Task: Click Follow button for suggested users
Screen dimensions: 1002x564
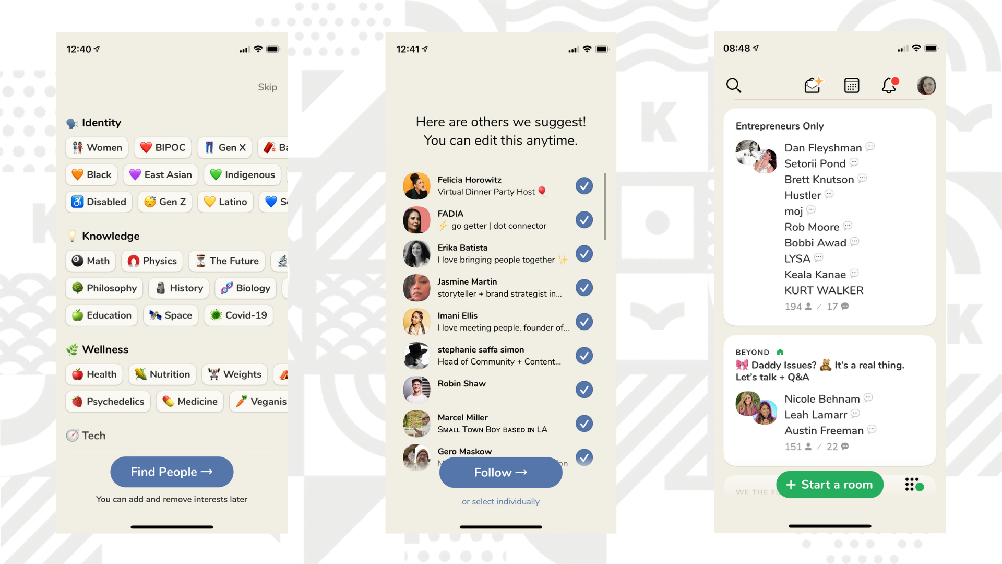Action: pos(501,472)
